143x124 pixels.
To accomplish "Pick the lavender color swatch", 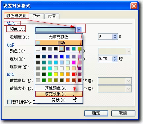I will coord(80,57).
